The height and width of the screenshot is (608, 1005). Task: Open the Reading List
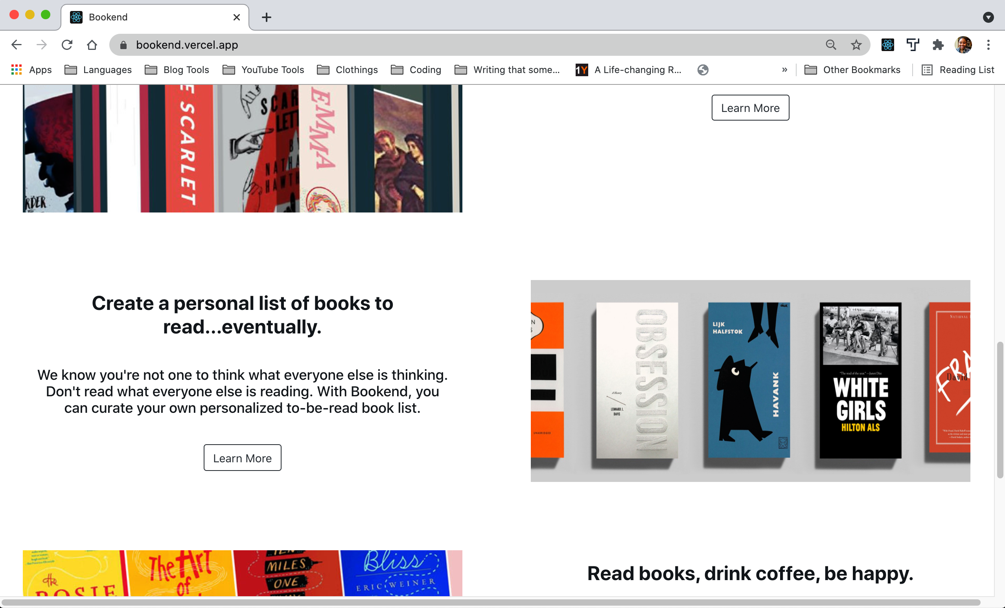[x=958, y=70]
